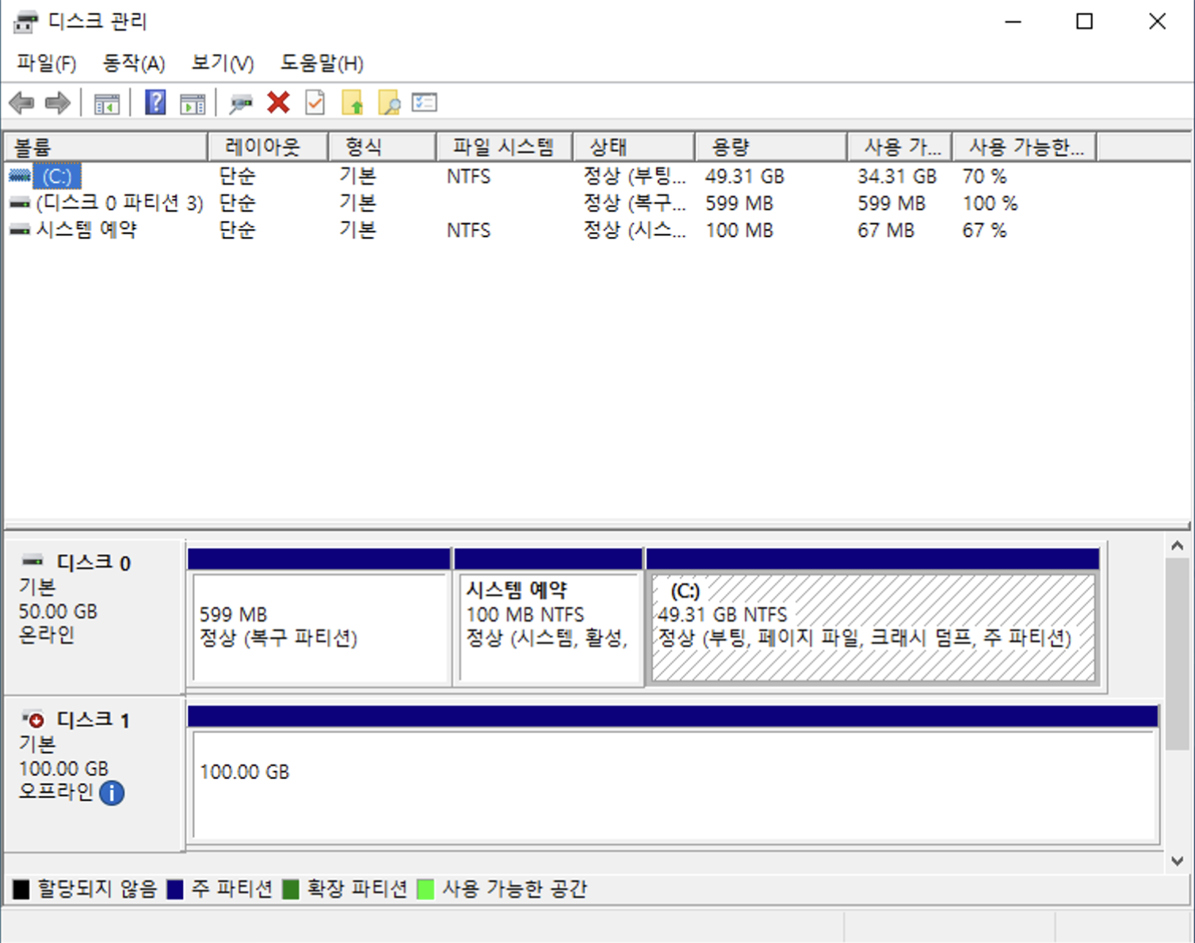Viewport: 1195px width, 943px height.
Task: Sort by the 상태 column header
Action: [634, 147]
